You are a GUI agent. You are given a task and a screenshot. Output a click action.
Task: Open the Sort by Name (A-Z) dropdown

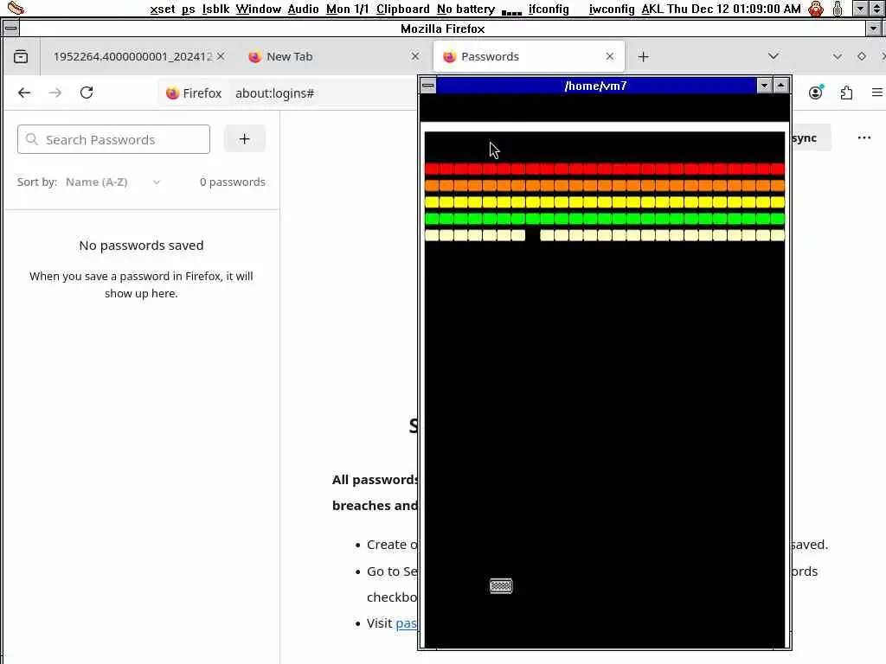[x=113, y=182]
